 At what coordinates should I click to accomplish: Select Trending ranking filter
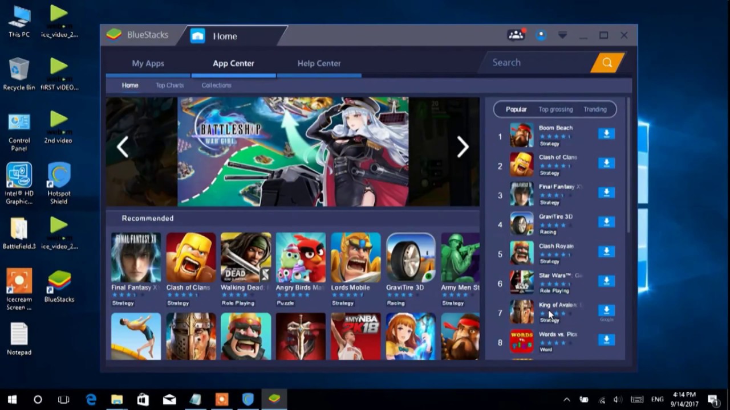(x=595, y=109)
